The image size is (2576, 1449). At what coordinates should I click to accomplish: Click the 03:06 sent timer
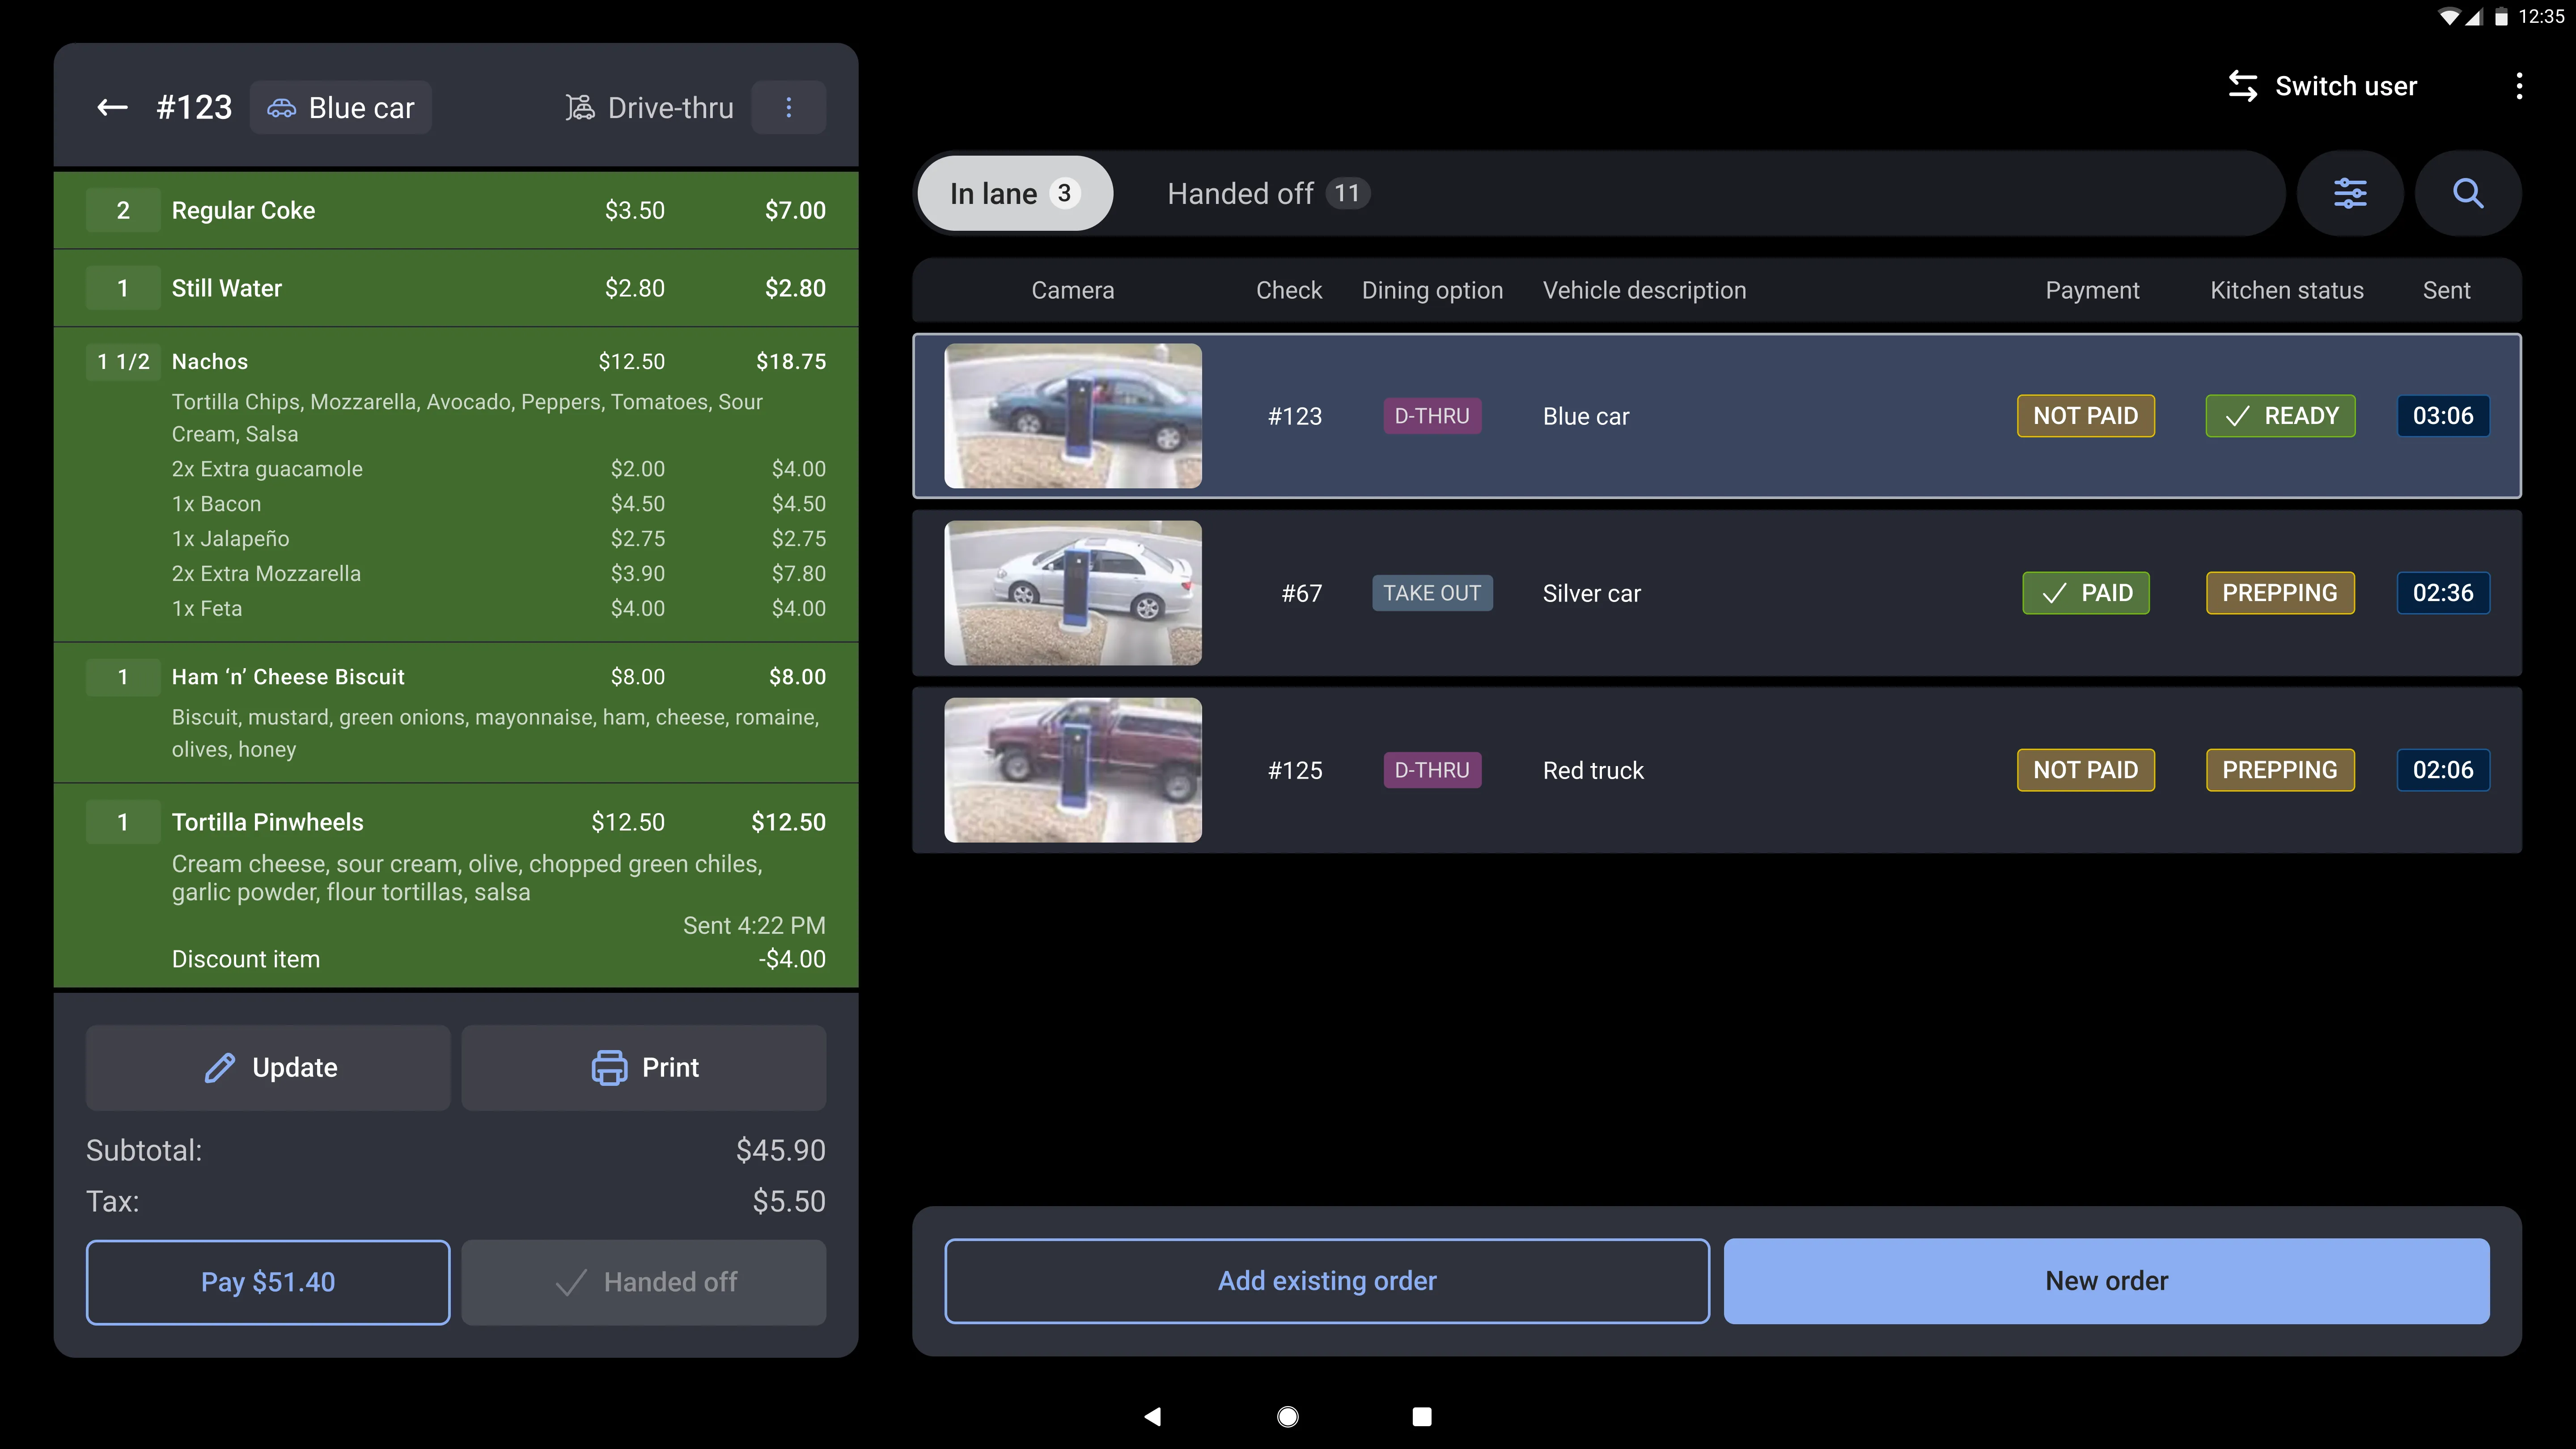(2443, 416)
